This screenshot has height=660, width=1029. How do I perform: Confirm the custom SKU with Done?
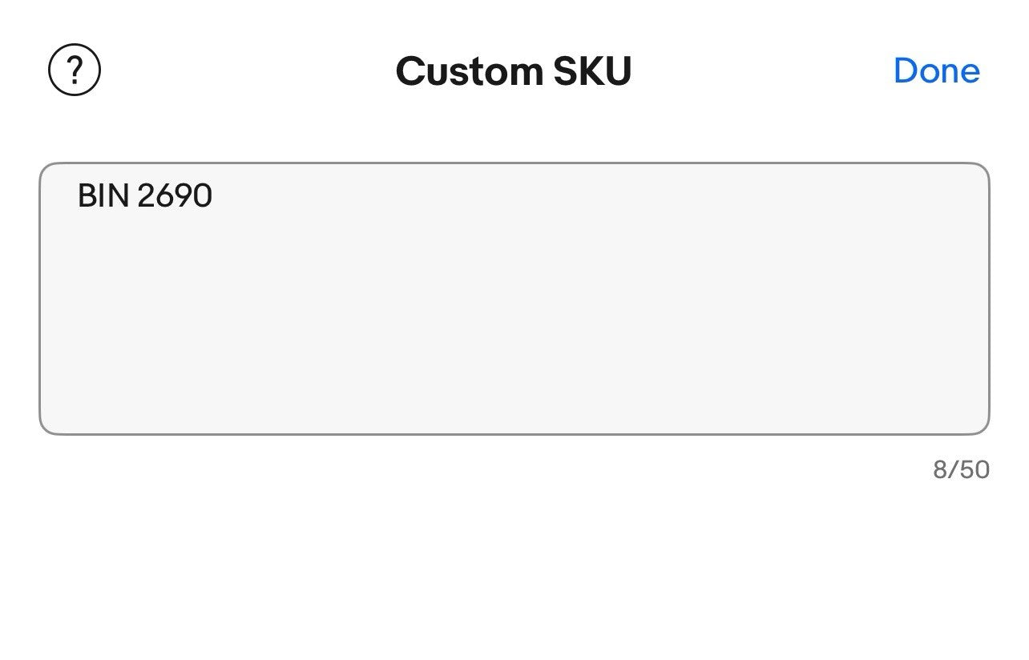(x=936, y=70)
